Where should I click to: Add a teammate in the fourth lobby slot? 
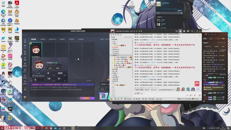click(x=75, y=60)
